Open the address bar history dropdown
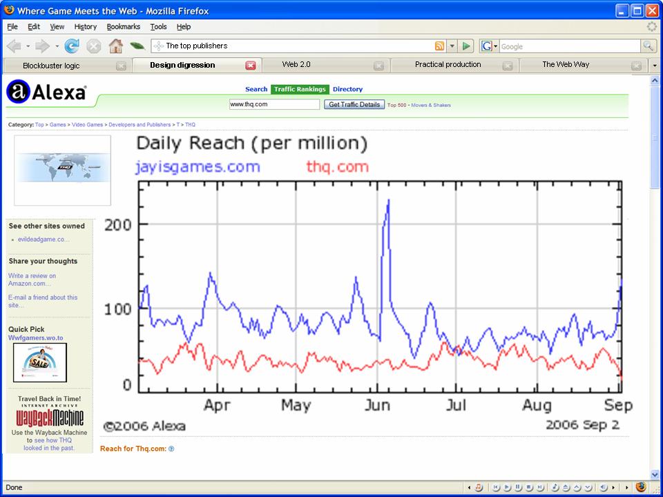The width and height of the screenshot is (663, 497). 452,46
